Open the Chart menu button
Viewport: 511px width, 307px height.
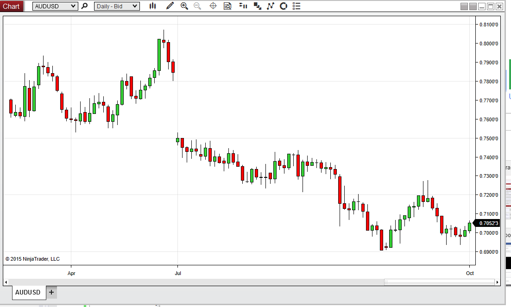pyautogui.click(x=12, y=6)
